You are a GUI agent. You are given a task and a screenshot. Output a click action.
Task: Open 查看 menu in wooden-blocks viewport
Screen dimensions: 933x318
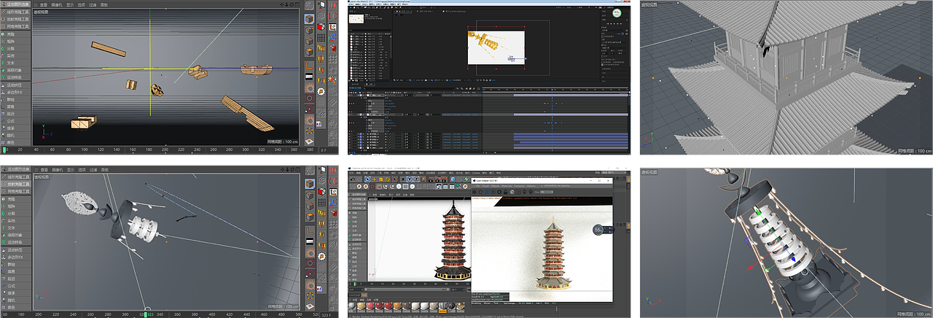[44, 4]
